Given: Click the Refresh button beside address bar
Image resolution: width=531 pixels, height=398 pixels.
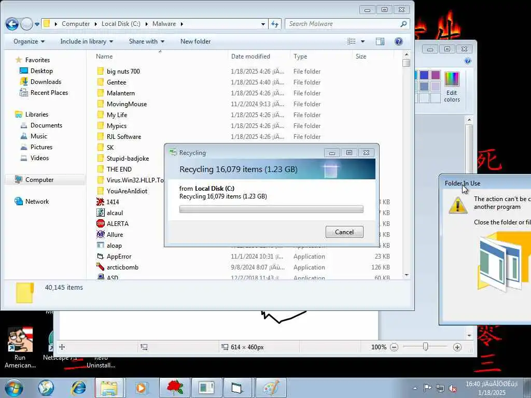Looking at the screenshot, I should click(275, 24).
